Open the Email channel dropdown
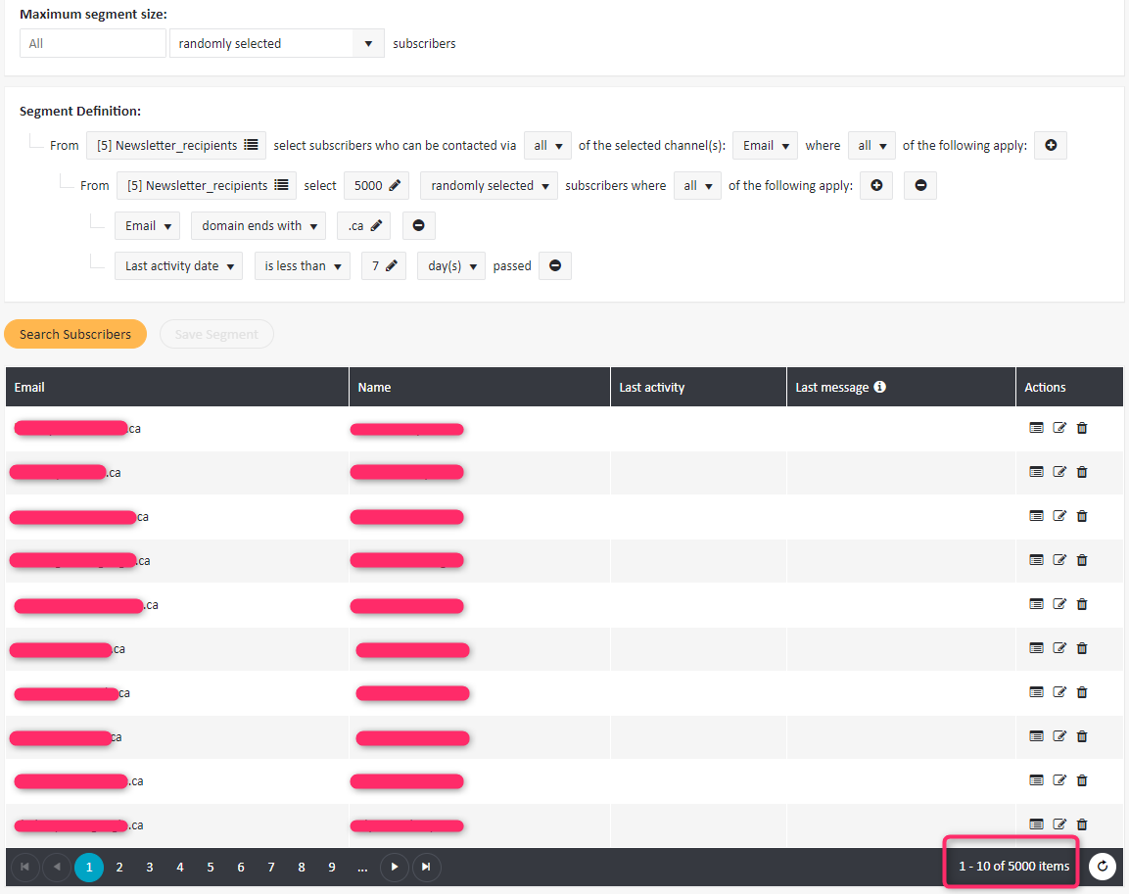Screen dimensions: 1129x894 765,145
